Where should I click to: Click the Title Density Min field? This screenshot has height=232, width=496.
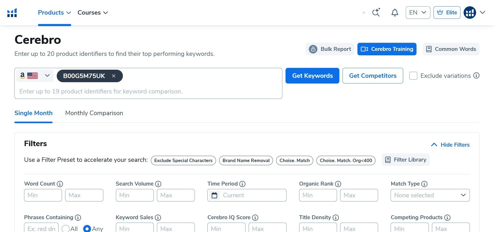point(318,228)
